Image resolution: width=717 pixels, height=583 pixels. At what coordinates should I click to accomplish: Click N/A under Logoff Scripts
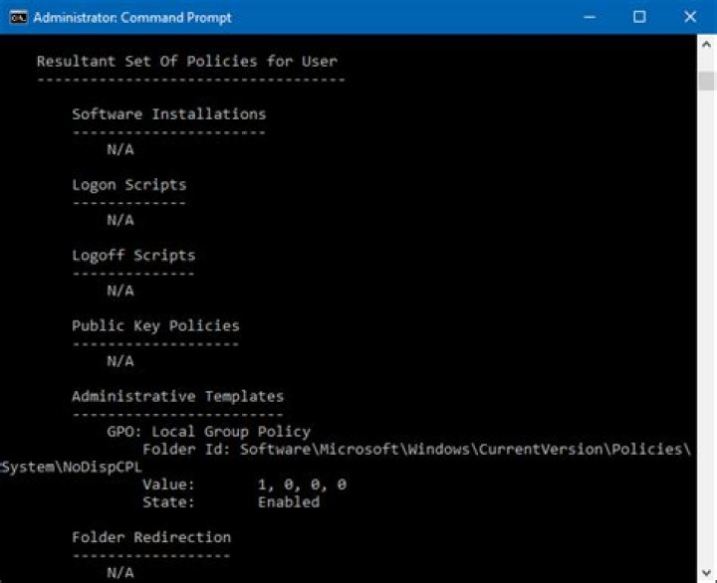pos(120,291)
